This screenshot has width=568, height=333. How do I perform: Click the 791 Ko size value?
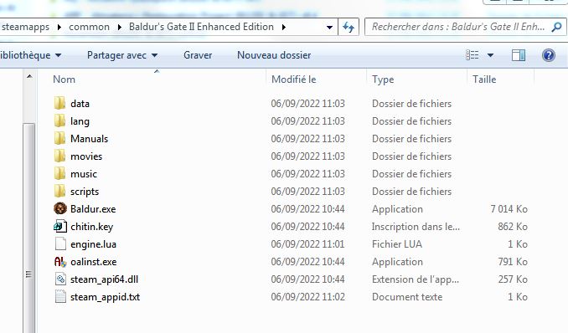[513, 262]
